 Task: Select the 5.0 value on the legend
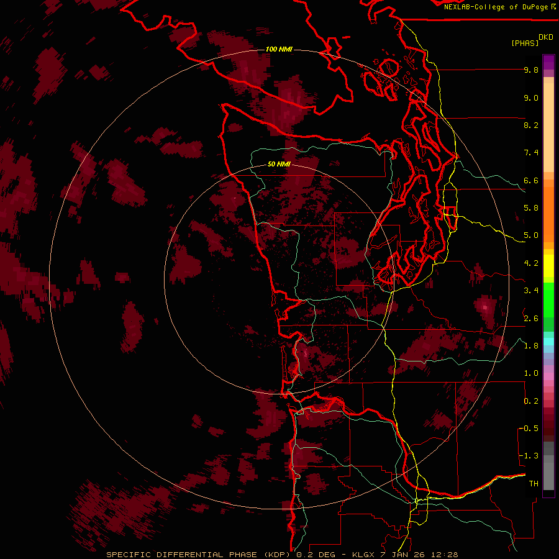(531, 235)
